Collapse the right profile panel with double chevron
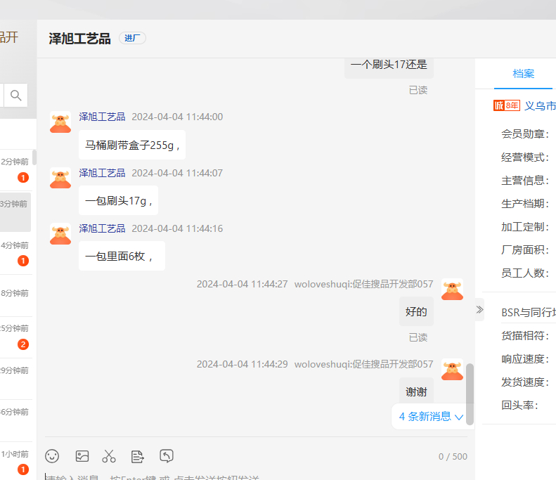 coord(479,310)
